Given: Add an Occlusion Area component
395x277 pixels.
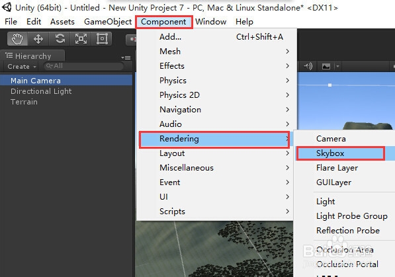Looking at the screenshot, I should click(345, 250).
